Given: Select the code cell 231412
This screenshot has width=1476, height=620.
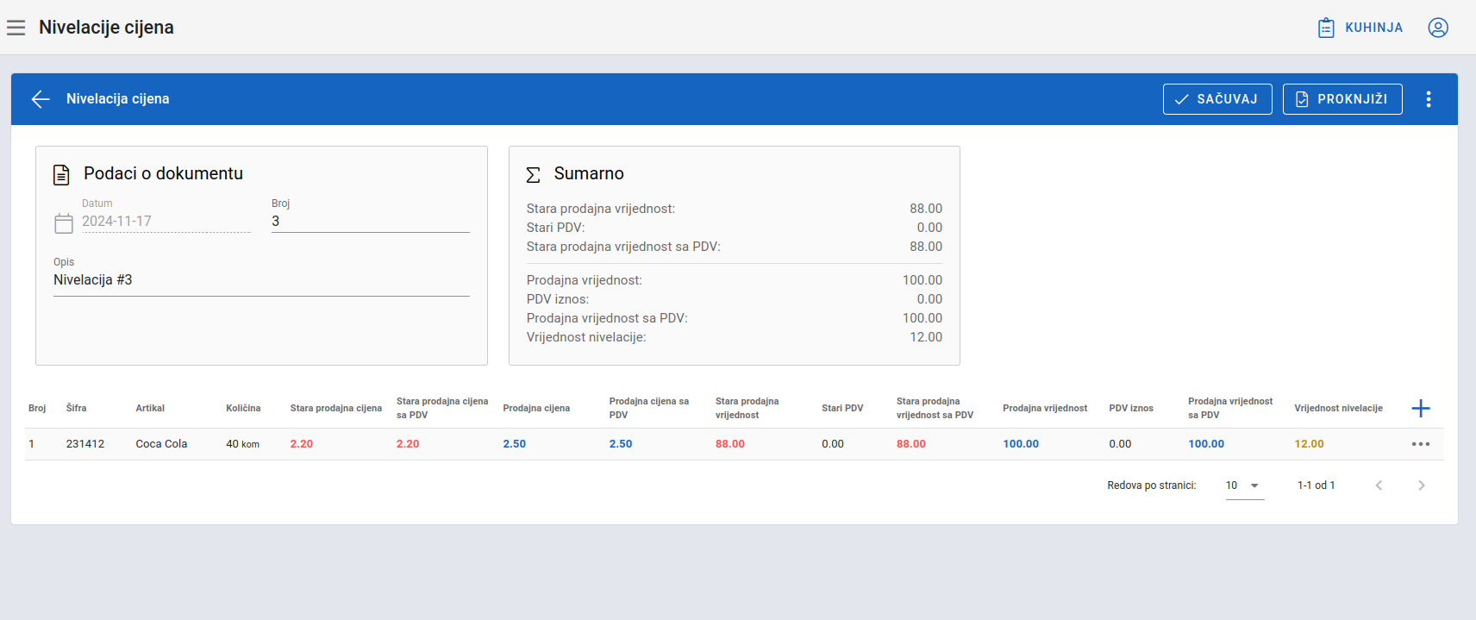Looking at the screenshot, I should (x=85, y=444).
